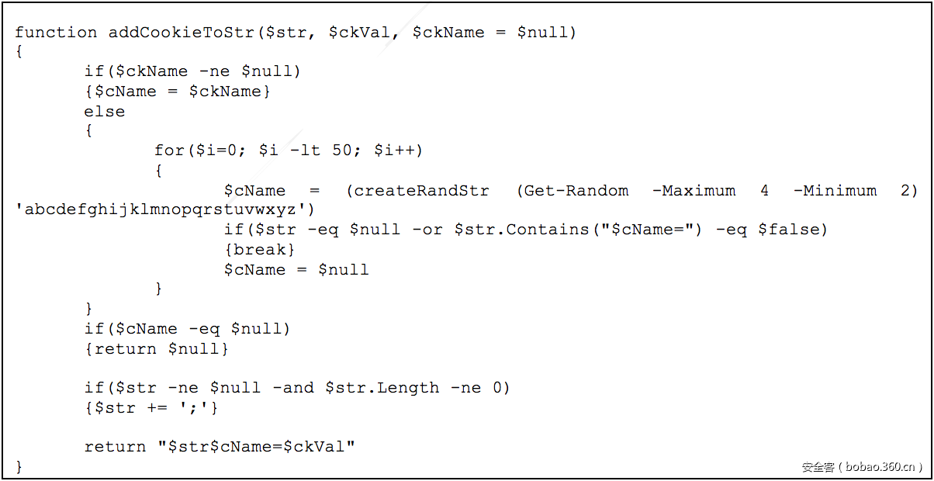Viewport: 934px width, 481px height.
Task: Click the Get-Random cmdlet text
Action: coord(576,191)
